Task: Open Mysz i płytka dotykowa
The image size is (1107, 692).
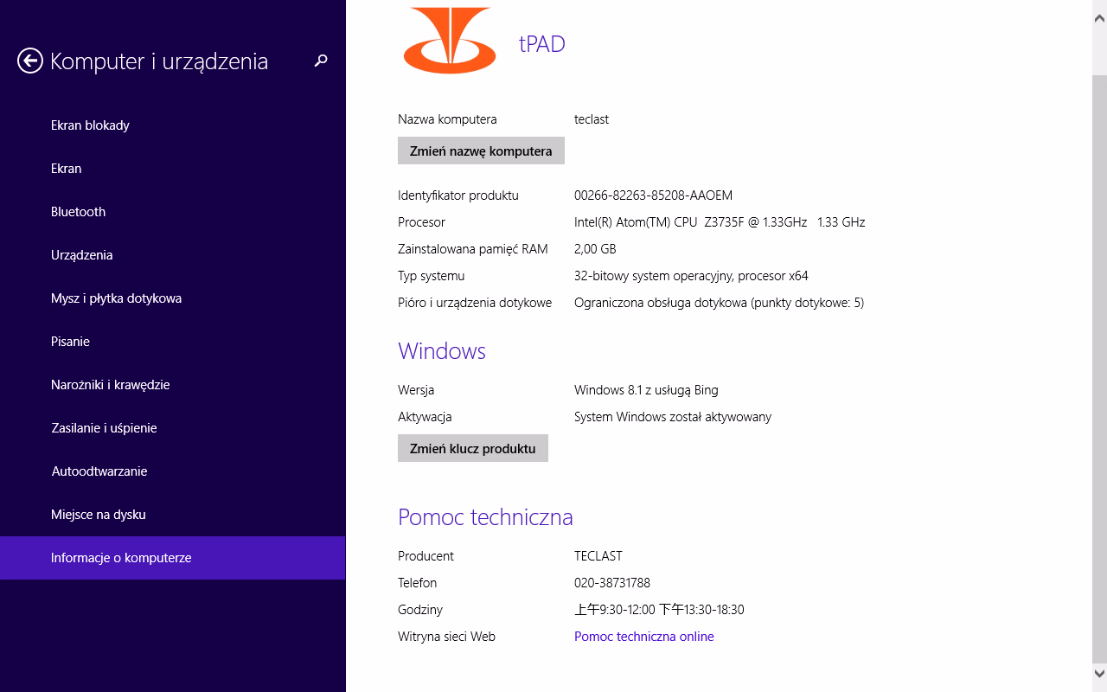Action: point(116,298)
